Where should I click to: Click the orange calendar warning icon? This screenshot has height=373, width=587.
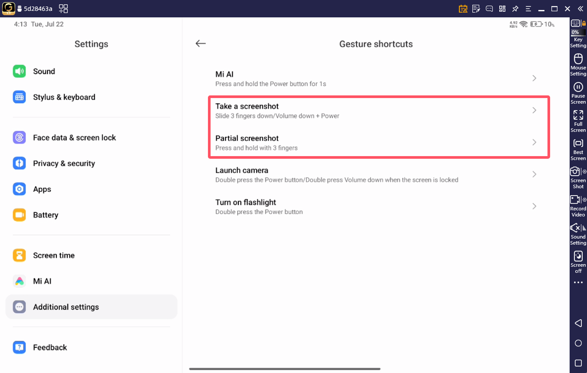tap(463, 9)
